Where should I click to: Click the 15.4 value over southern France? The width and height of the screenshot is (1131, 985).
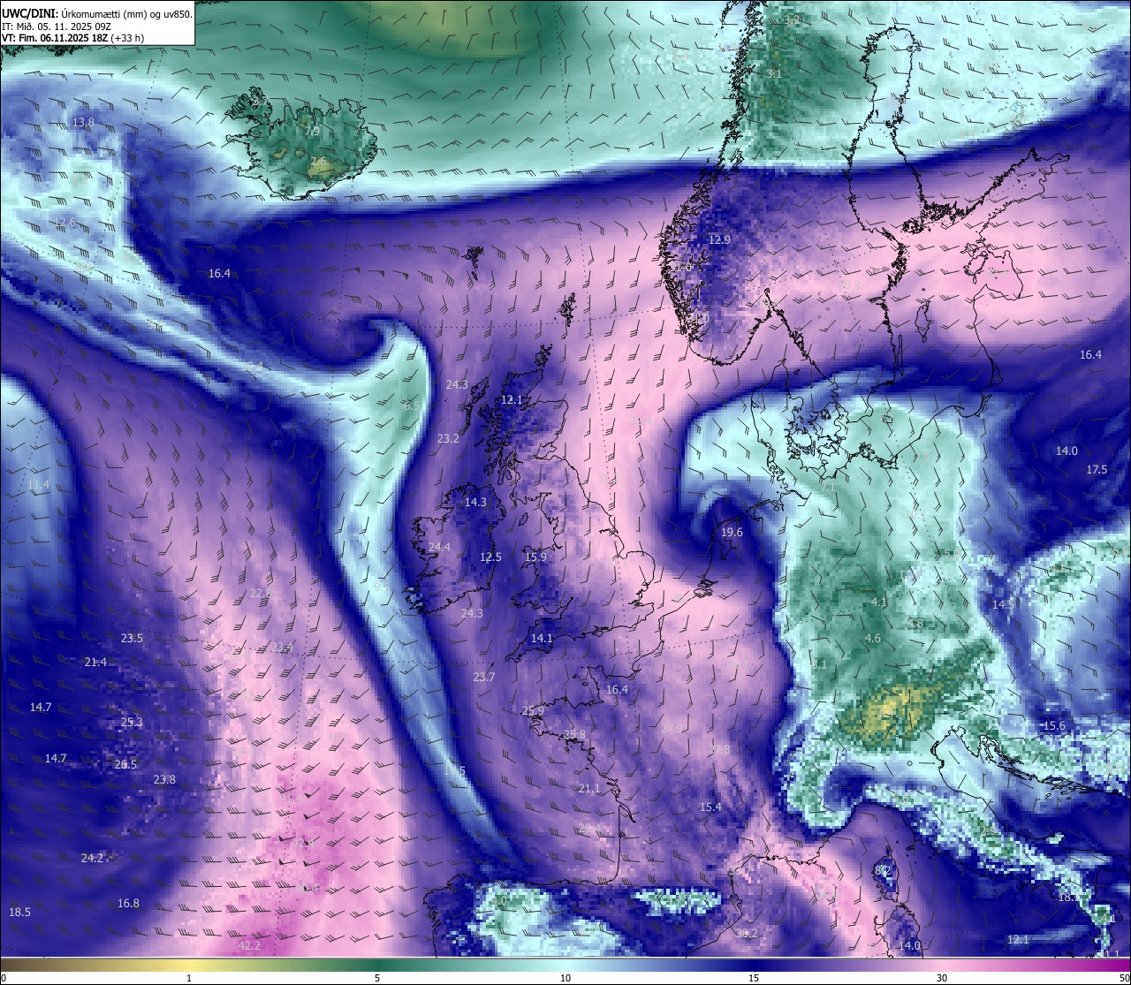point(710,807)
